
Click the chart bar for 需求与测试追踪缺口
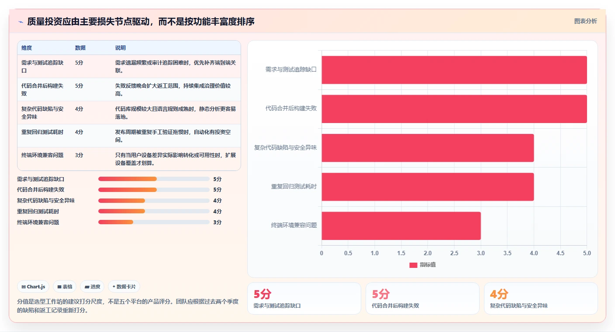[454, 70]
